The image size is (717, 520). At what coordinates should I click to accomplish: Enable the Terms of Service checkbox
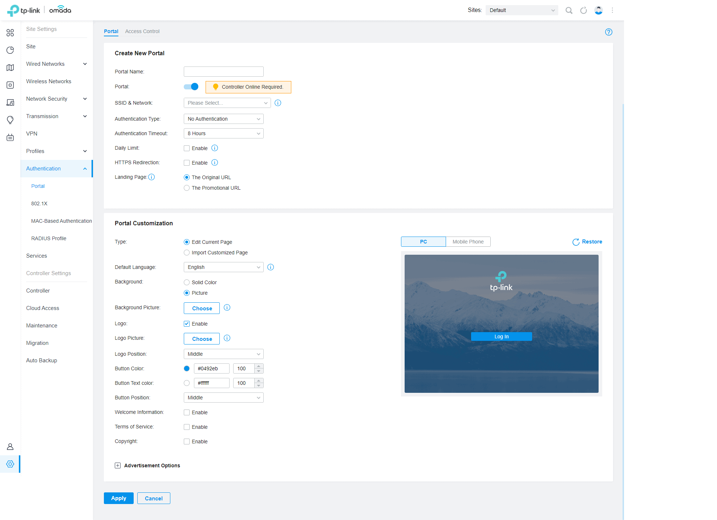click(187, 427)
